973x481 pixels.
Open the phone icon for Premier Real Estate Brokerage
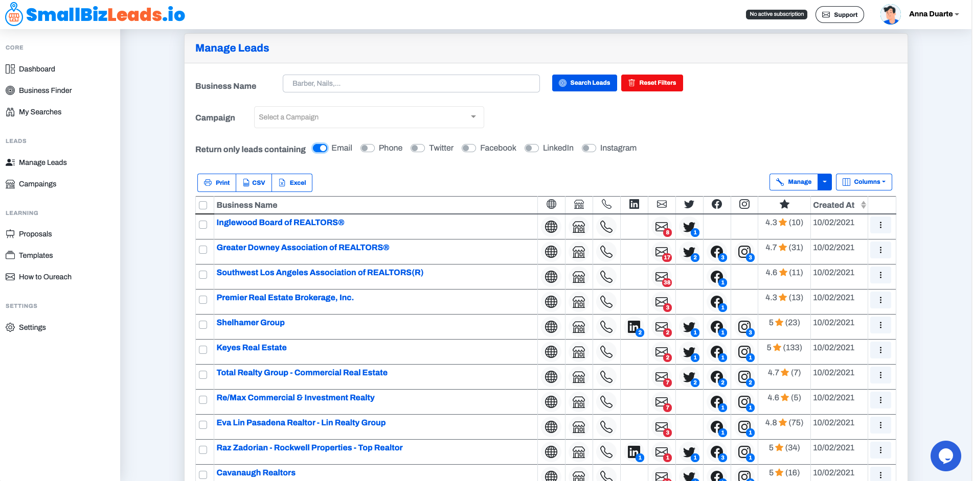[606, 302]
